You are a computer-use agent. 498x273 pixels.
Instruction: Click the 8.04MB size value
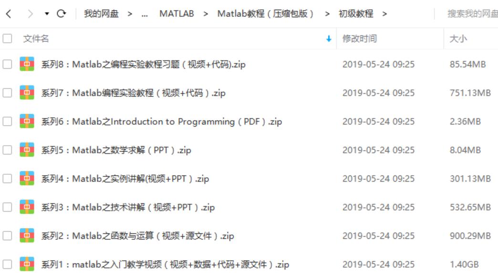click(465, 150)
